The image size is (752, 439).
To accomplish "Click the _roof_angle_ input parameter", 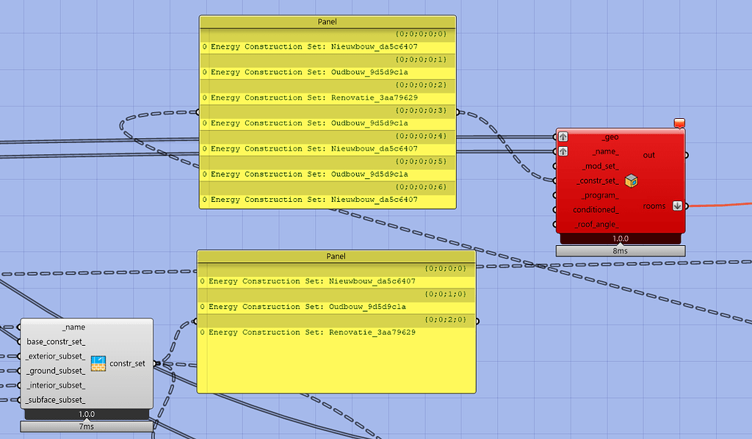I will [x=596, y=224].
